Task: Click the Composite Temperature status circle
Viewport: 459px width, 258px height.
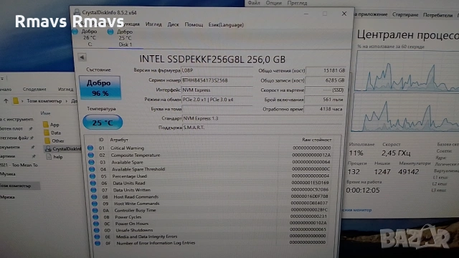Action: (x=91, y=155)
